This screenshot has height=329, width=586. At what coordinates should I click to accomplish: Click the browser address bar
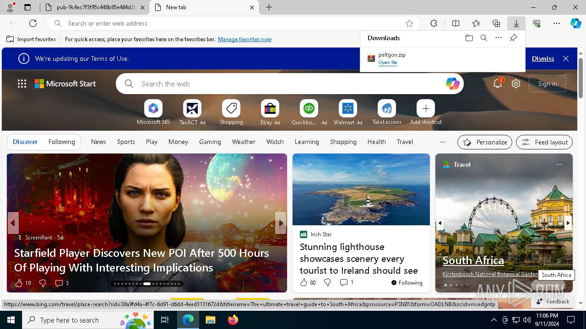point(233,23)
